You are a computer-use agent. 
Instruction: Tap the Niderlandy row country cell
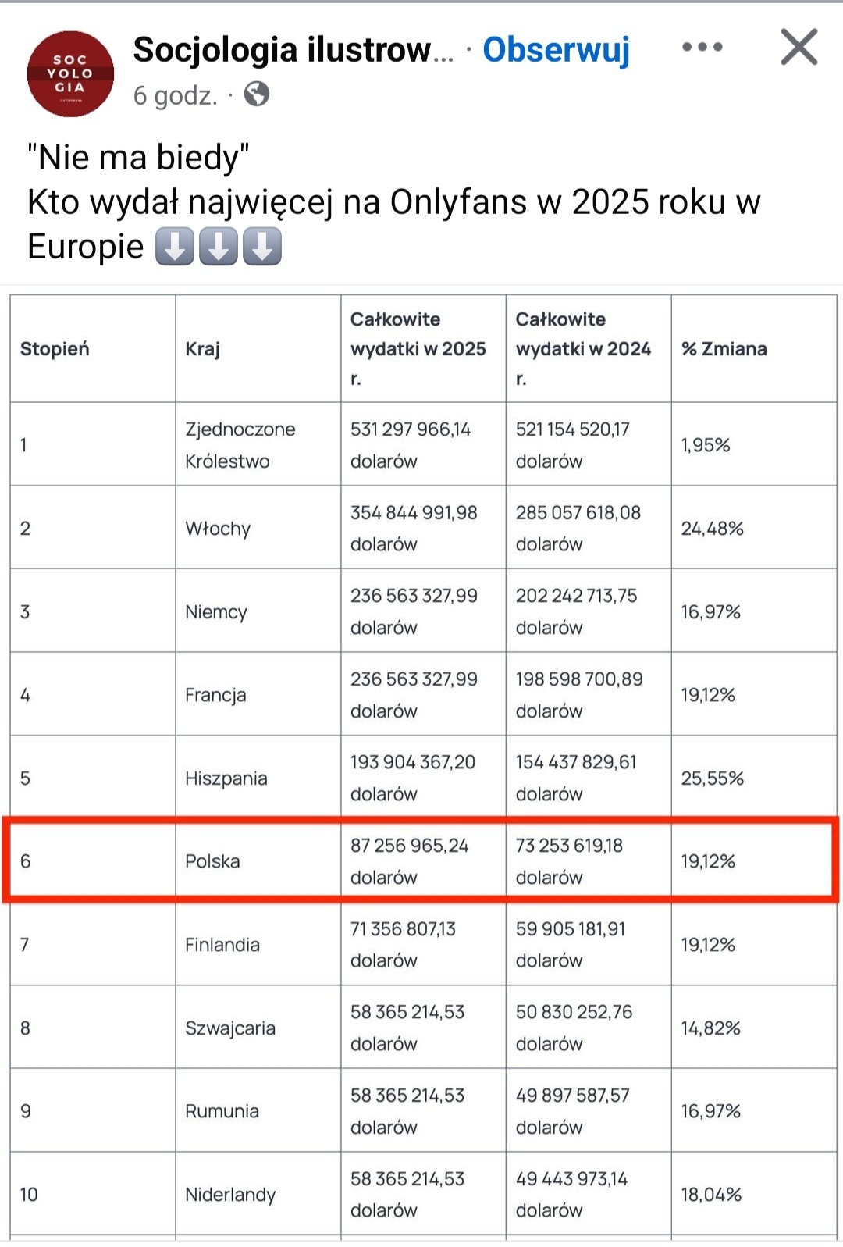coord(230,1195)
